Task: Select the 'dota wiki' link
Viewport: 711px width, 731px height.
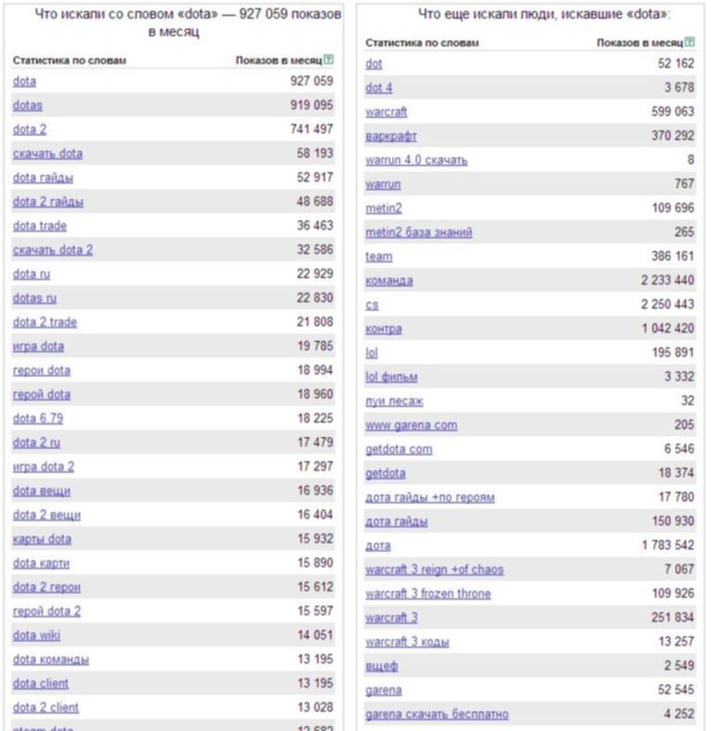Action: pyautogui.click(x=36, y=636)
